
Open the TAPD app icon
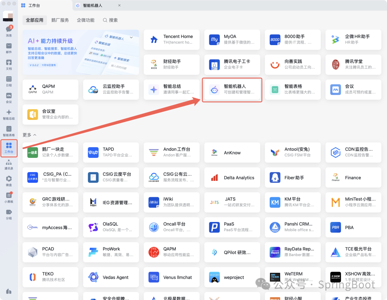93,153
